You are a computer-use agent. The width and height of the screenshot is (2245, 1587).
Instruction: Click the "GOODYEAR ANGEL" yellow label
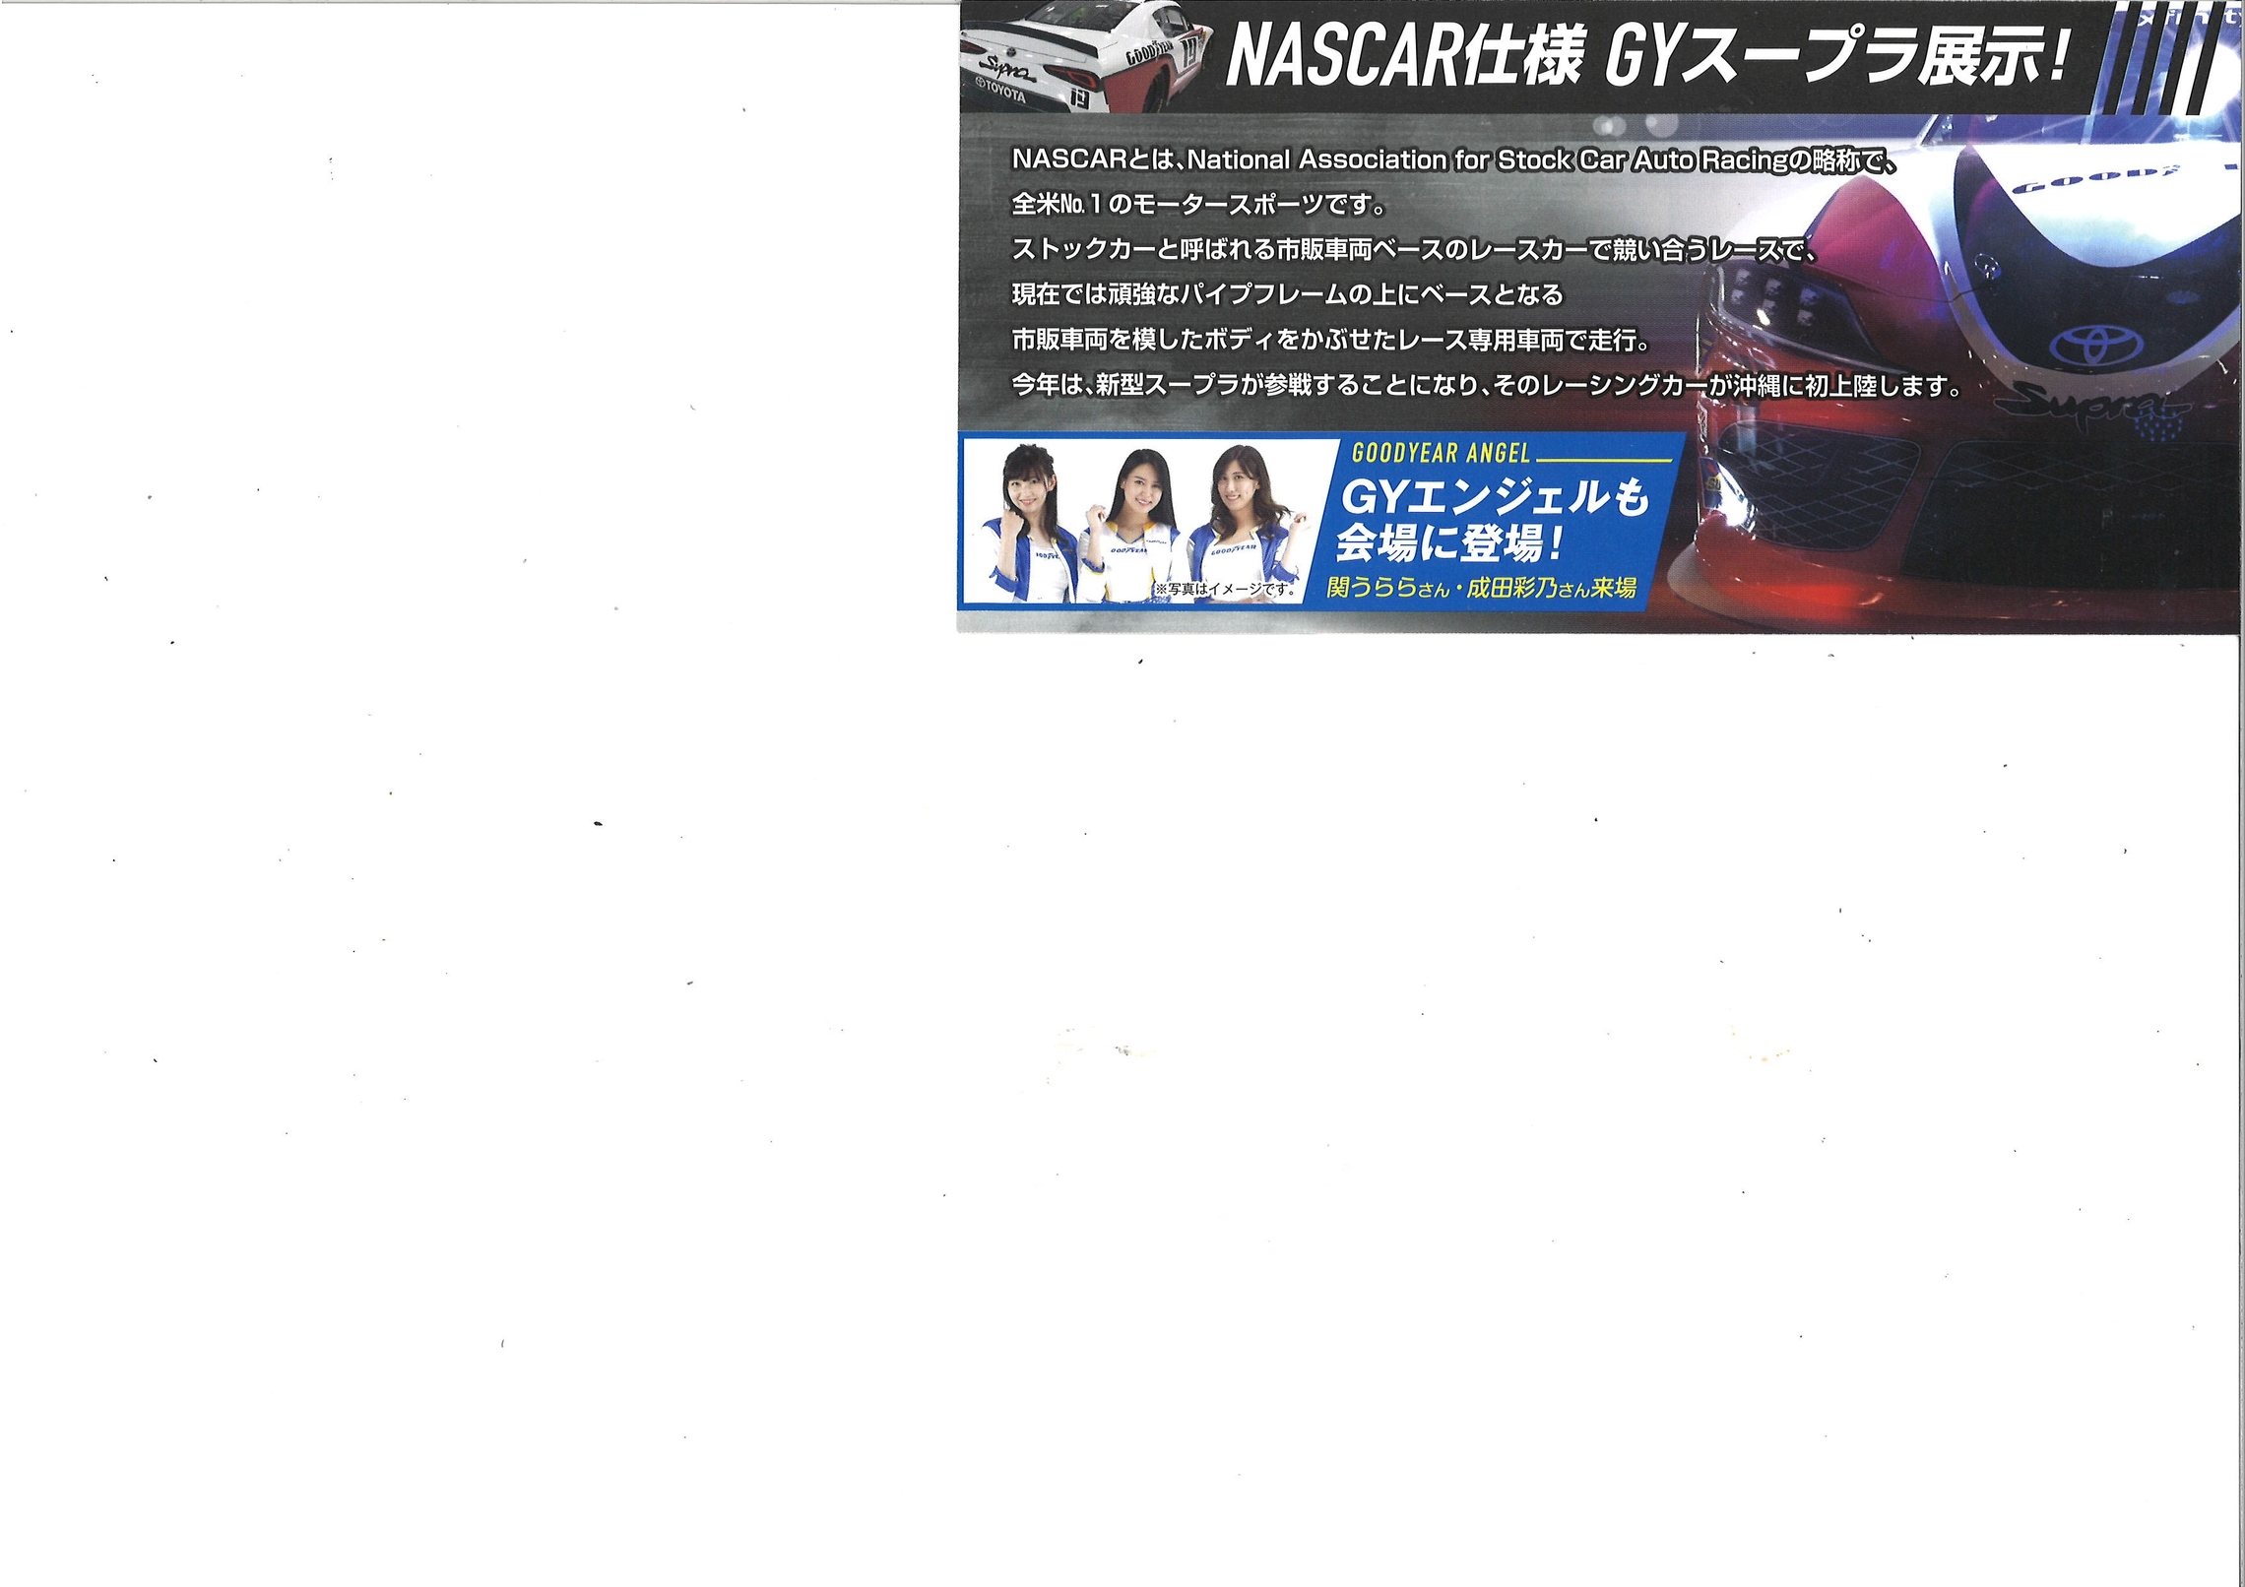pyautogui.click(x=1441, y=453)
